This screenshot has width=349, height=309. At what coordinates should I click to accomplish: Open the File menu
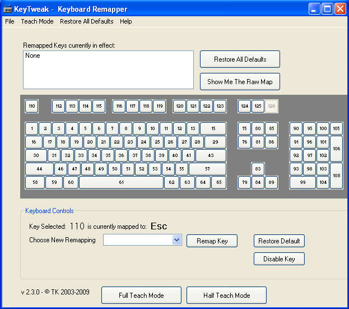[10, 21]
